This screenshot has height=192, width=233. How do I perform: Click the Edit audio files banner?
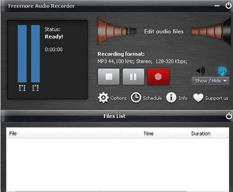164,32
